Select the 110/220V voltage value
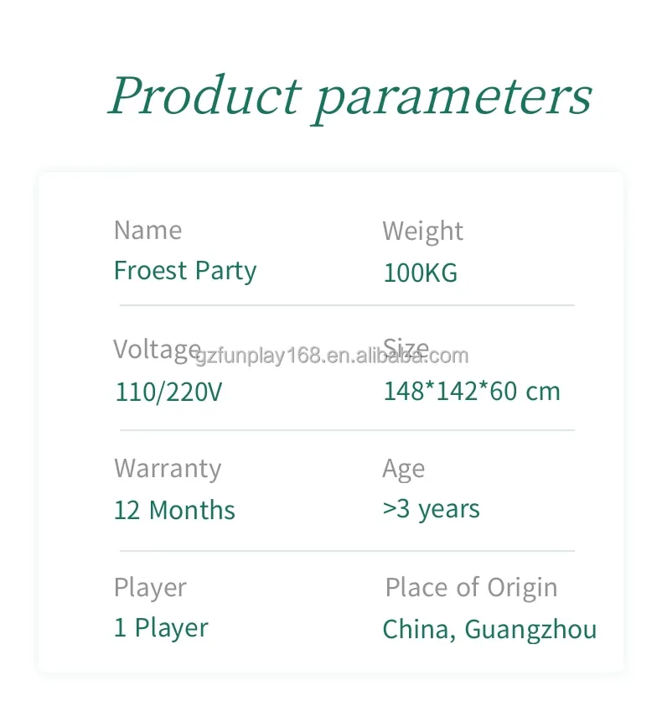This screenshot has height=712, width=662. (168, 392)
